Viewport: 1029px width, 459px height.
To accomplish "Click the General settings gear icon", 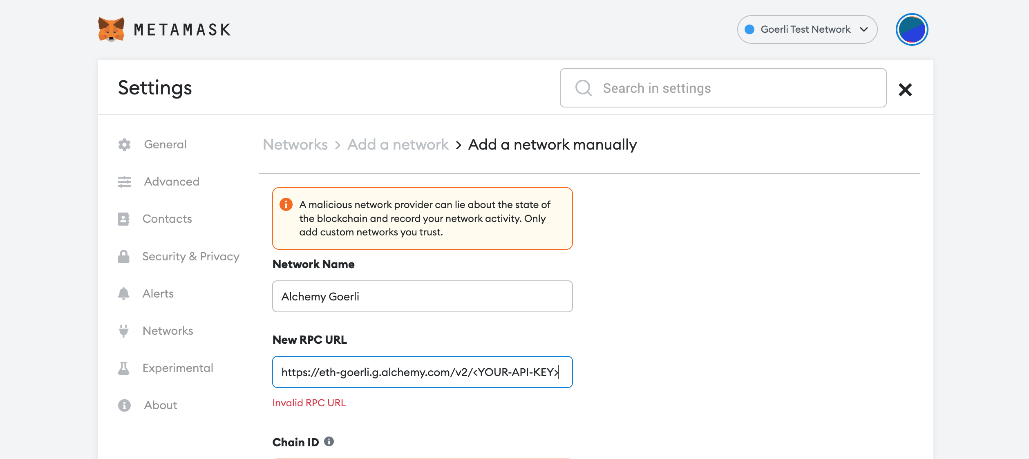I will coord(124,144).
